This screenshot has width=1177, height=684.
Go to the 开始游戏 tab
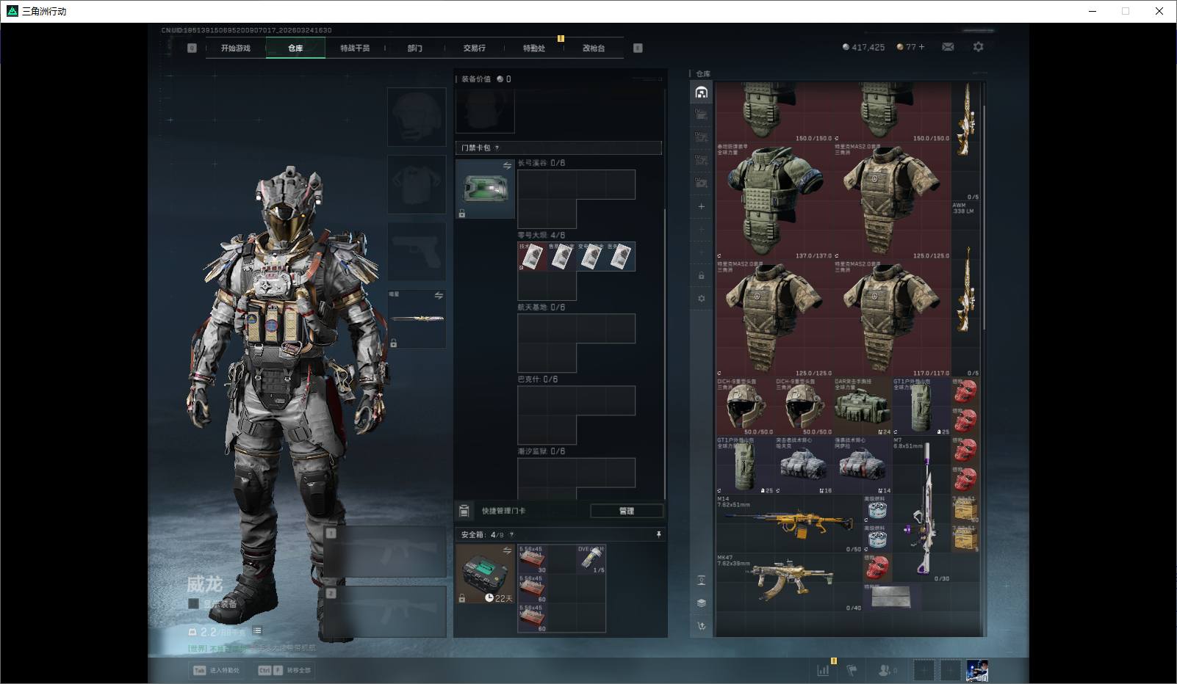pyautogui.click(x=236, y=48)
